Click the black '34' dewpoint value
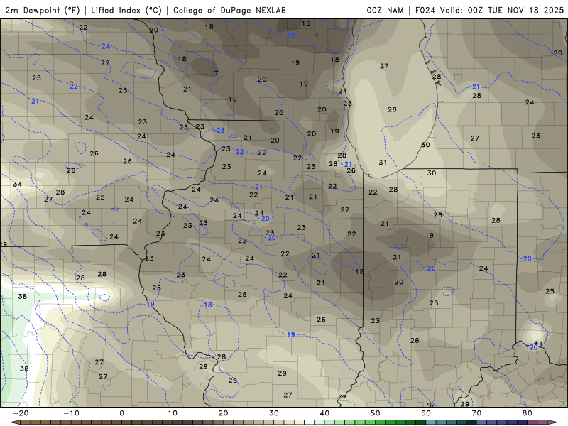The width and height of the screenshot is (568, 426). 17,185
